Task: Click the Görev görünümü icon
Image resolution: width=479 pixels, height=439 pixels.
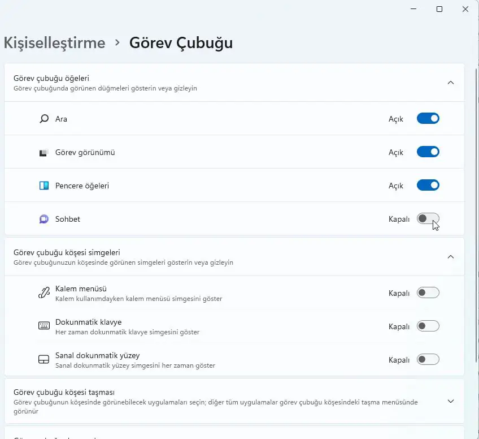Action: click(x=43, y=152)
